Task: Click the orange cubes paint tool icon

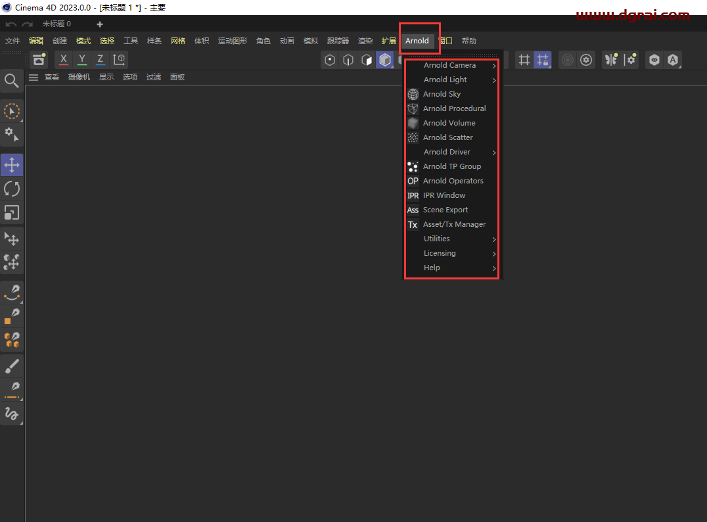Action: tap(12, 340)
